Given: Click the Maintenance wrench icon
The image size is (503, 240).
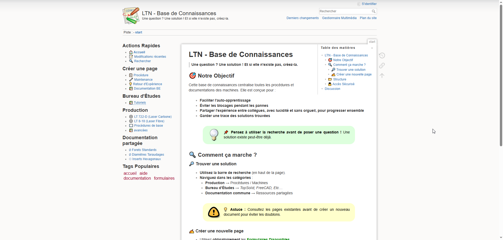Looking at the screenshot, I should (x=131, y=79).
